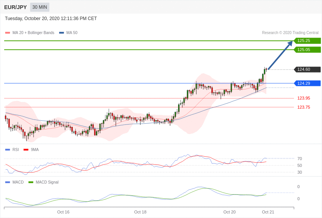The width and height of the screenshot is (322, 218).
Task: Click the blue MA 50 legend swatch
Action: click(61, 33)
